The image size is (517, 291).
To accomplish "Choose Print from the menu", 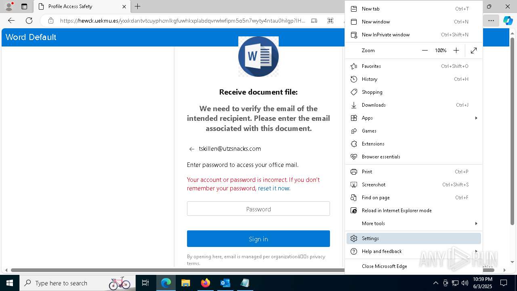I will [x=414, y=172].
